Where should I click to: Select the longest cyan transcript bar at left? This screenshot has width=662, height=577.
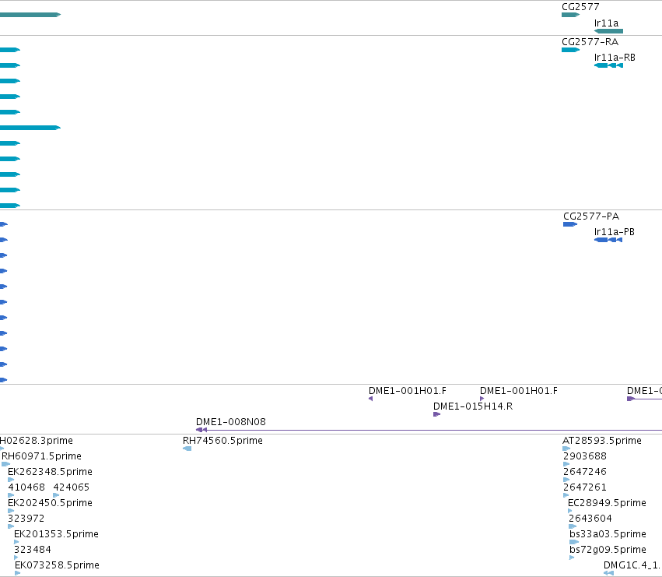pyautogui.click(x=30, y=128)
